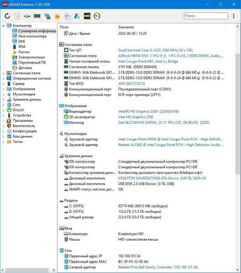Image resolution: width=241 pixels, height=273 pixels.
Task: Click the Refresh toolbar icon
Action: [7, 16]
